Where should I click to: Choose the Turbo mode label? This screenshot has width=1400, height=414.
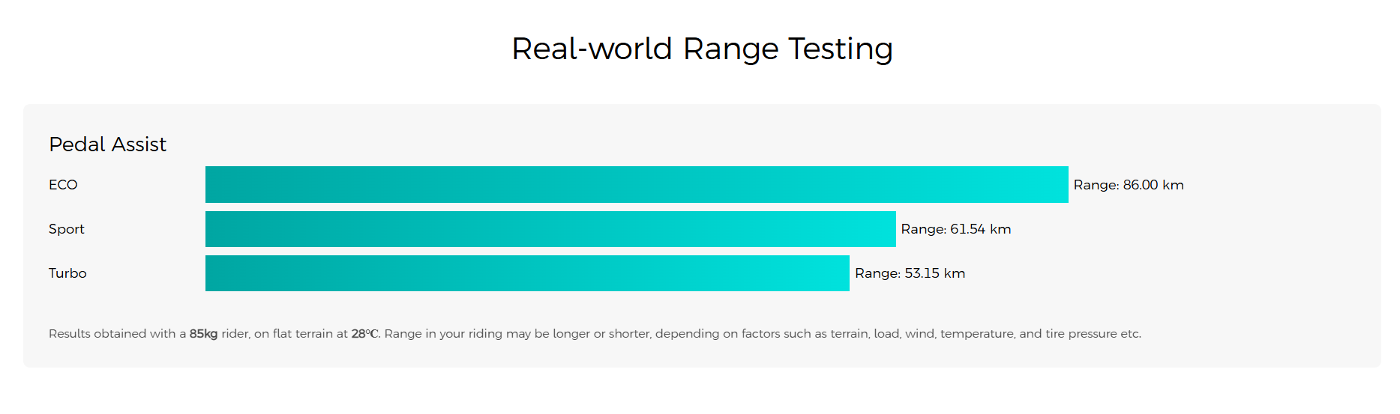67,273
